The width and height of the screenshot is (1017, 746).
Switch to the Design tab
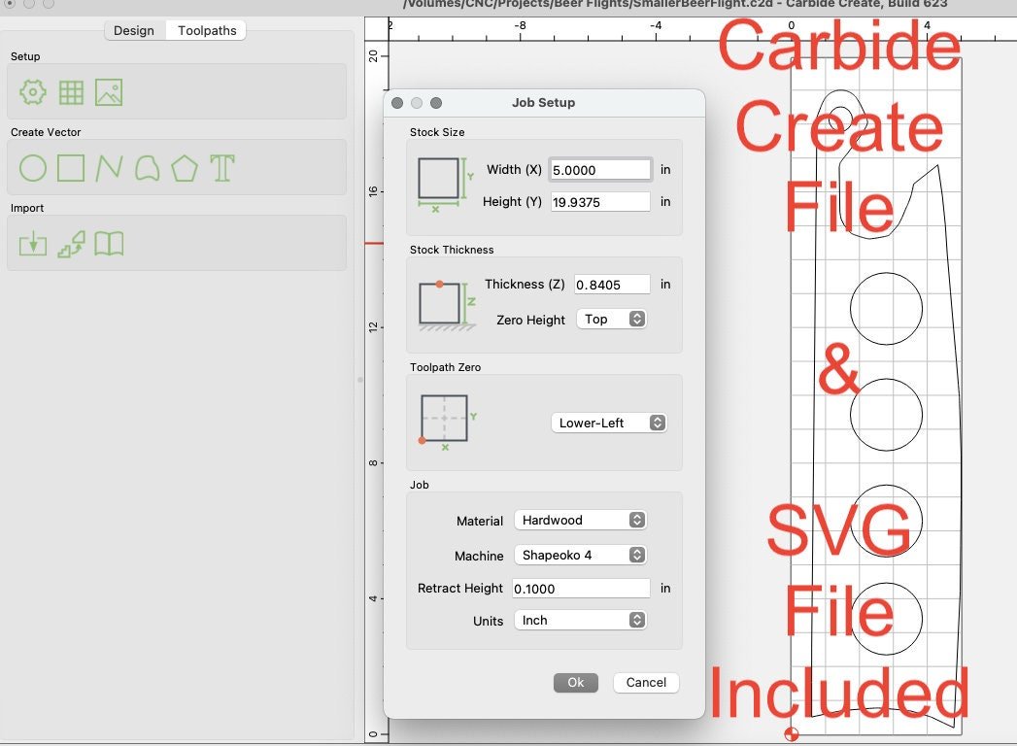point(134,30)
